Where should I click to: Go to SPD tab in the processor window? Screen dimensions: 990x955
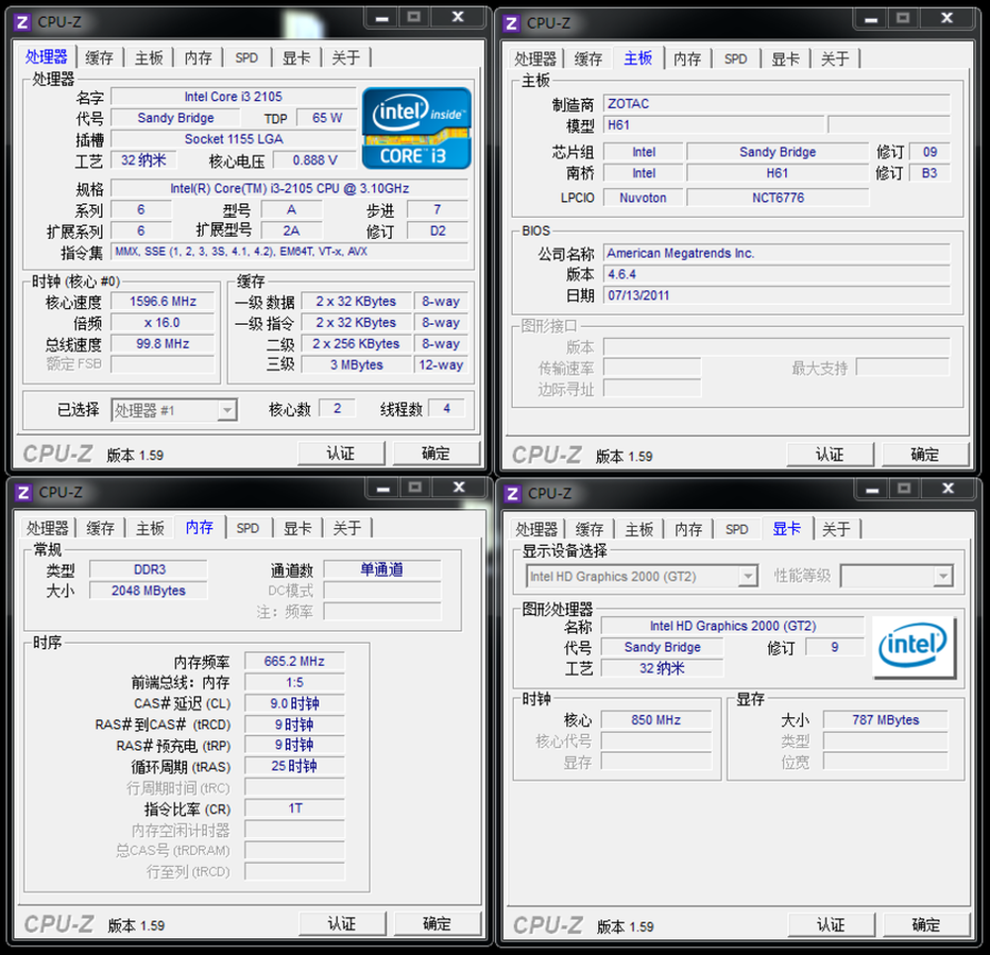[x=247, y=58]
